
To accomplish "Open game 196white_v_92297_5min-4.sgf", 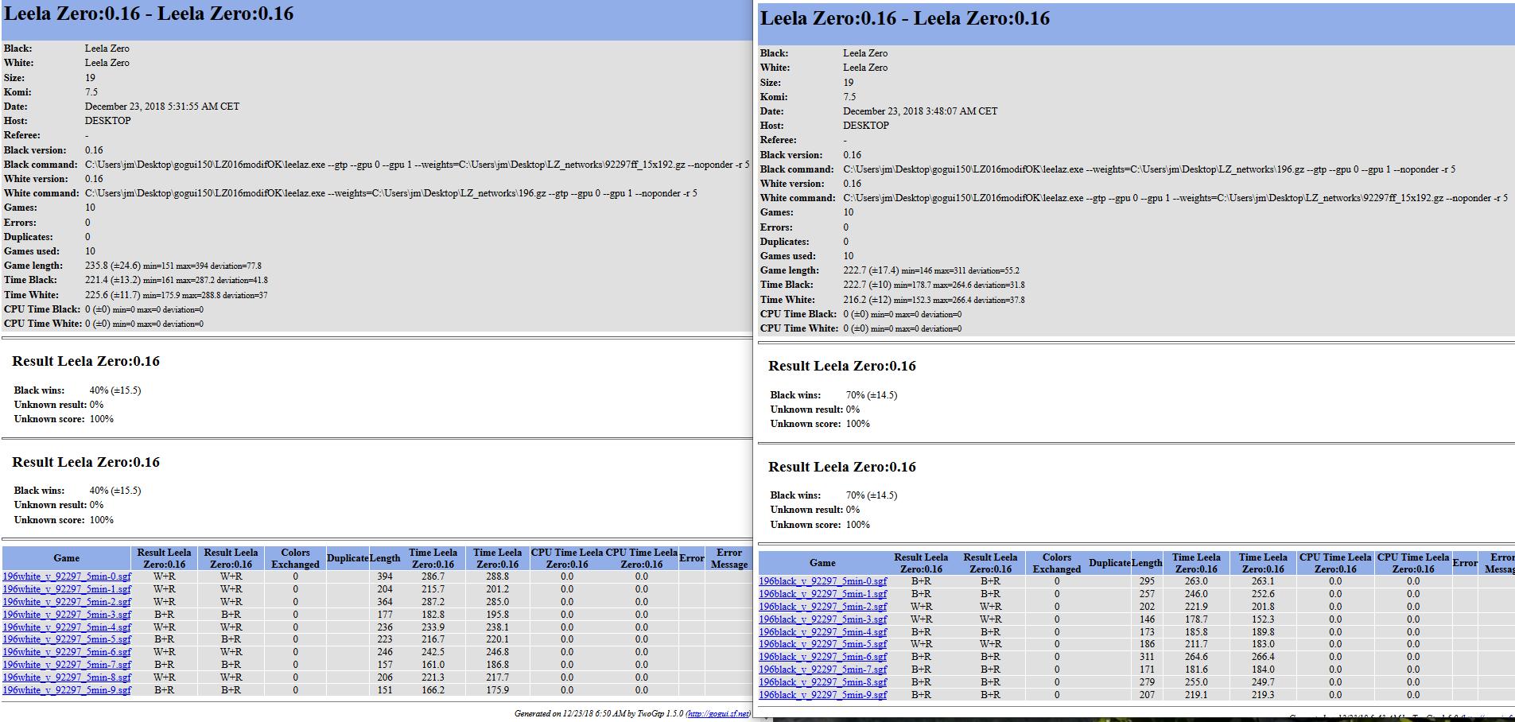I will pos(67,627).
